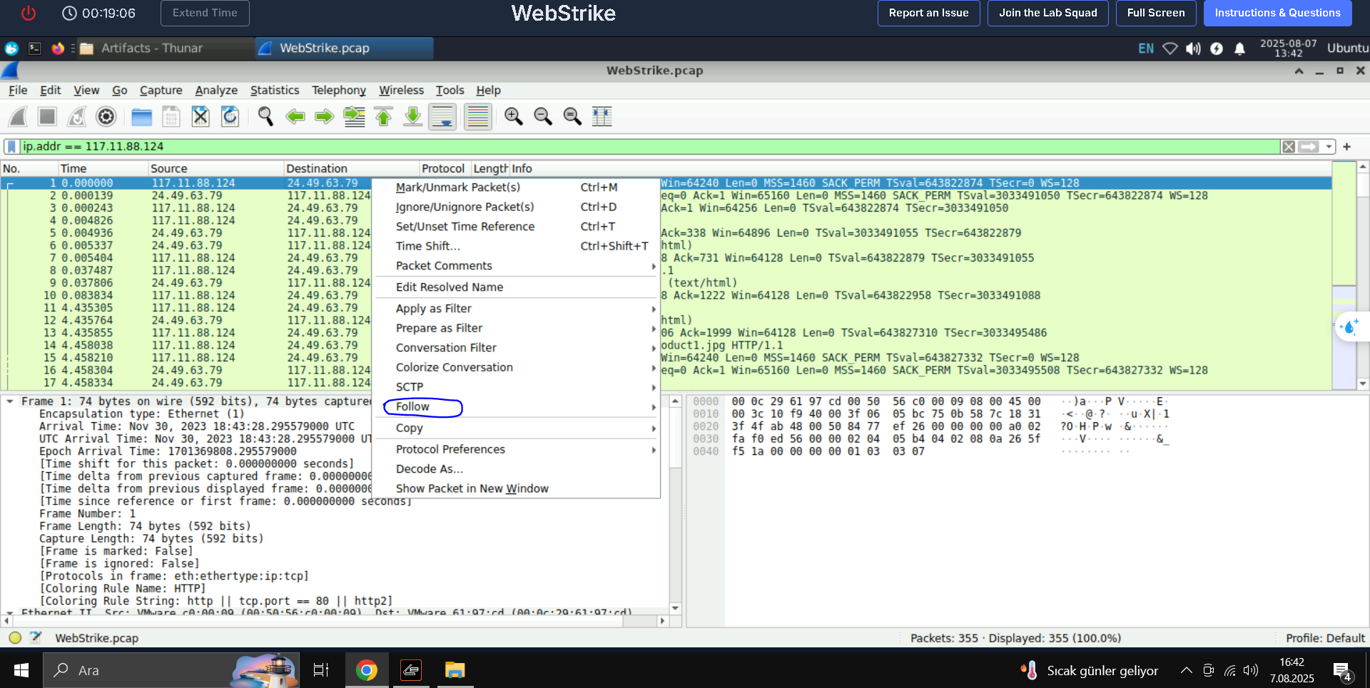Screen dimensions: 1370x688
Task: Expand the Protocol Preferences submenu
Action: [x=517, y=449]
